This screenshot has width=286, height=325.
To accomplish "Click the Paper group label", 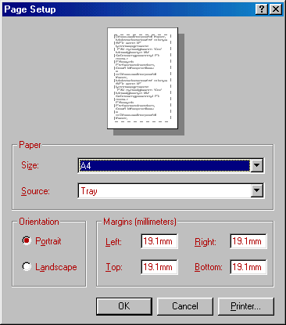I will [x=30, y=145].
